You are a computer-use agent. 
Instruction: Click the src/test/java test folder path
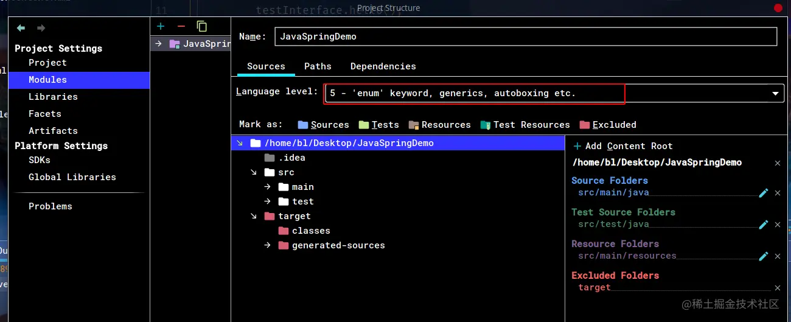tap(613, 225)
